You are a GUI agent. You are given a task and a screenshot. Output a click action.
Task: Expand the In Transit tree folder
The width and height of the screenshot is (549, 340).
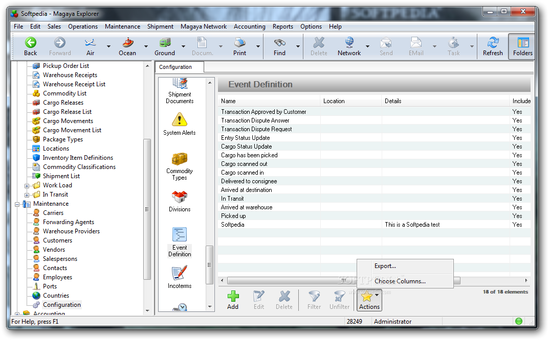click(x=27, y=195)
